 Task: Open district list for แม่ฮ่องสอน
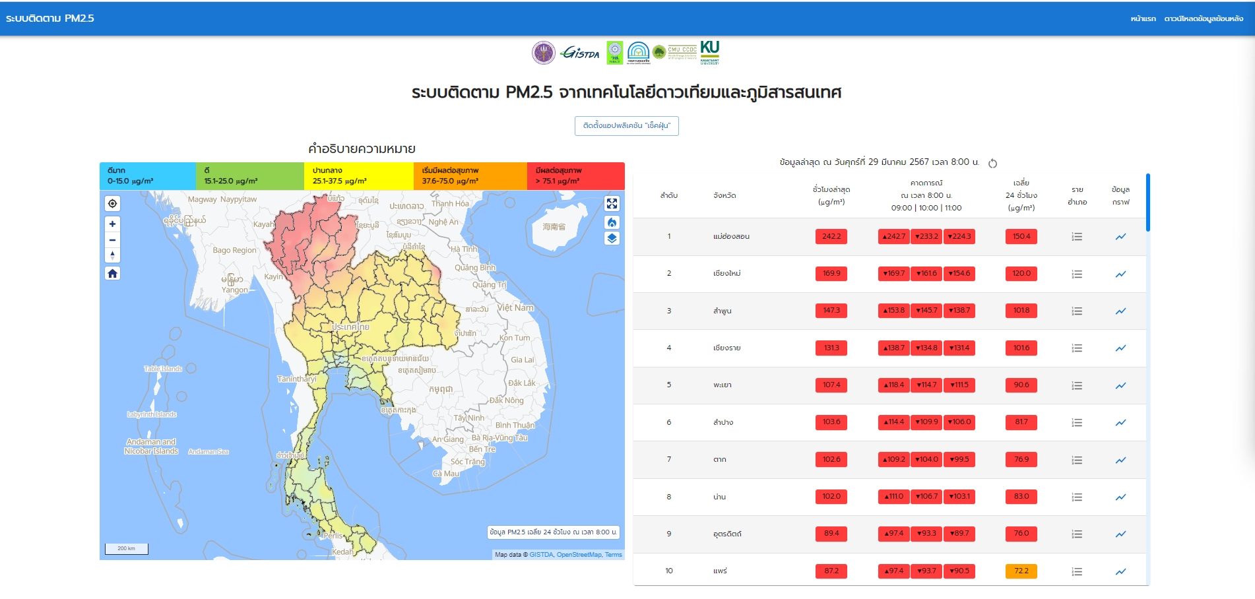[1077, 236]
